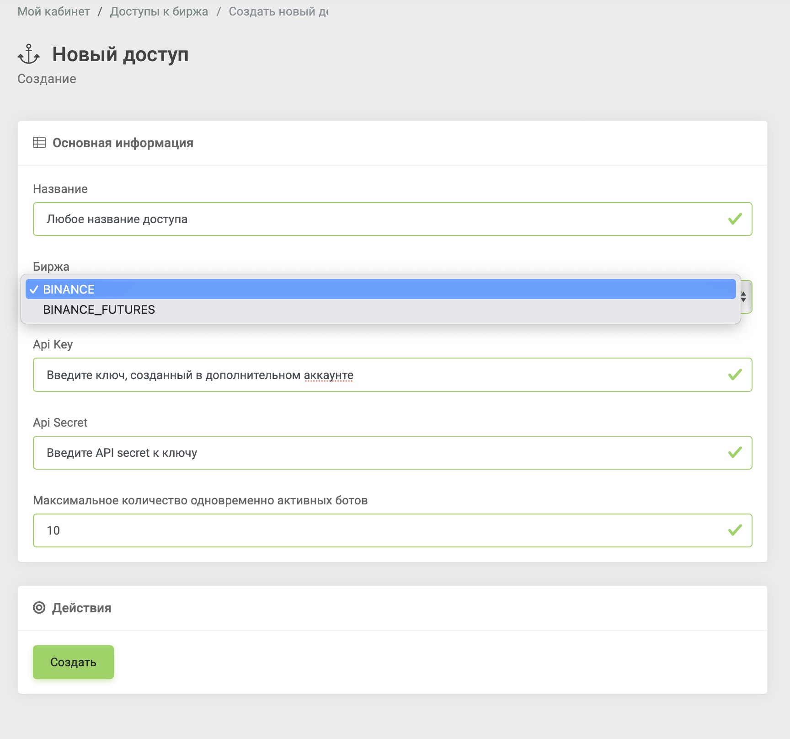
Task: Click the Создать новый breadcrumb item
Action: point(278,11)
